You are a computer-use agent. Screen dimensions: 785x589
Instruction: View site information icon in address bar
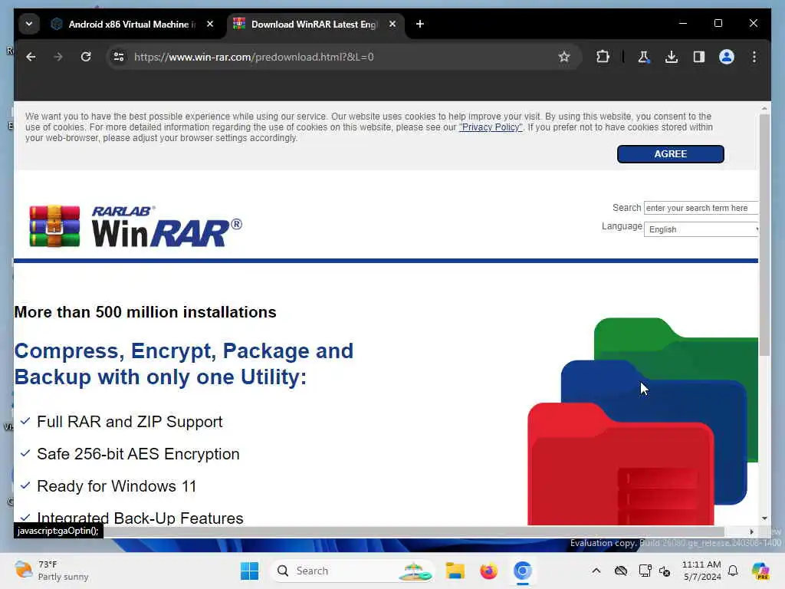[x=119, y=57]
